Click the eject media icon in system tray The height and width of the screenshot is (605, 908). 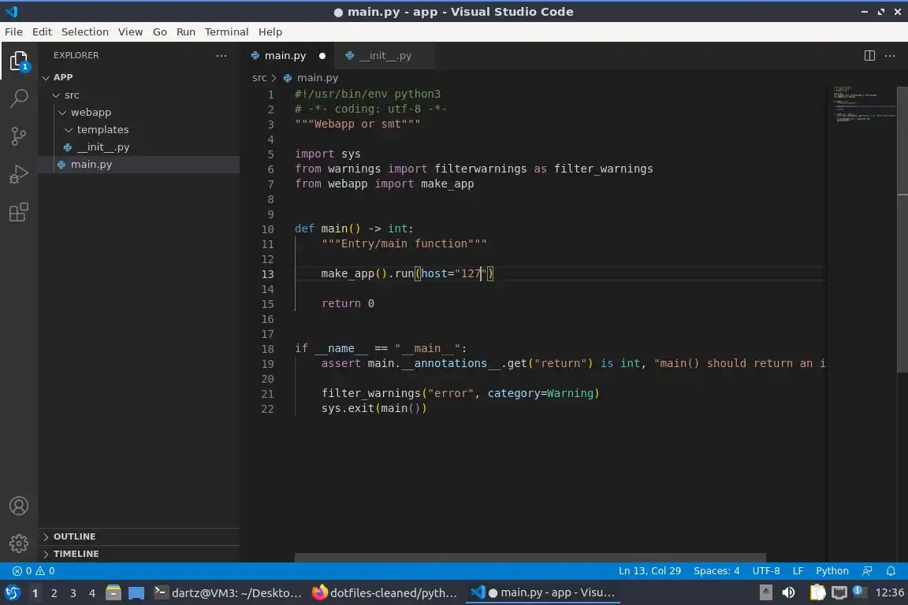(x=765, y=593)
